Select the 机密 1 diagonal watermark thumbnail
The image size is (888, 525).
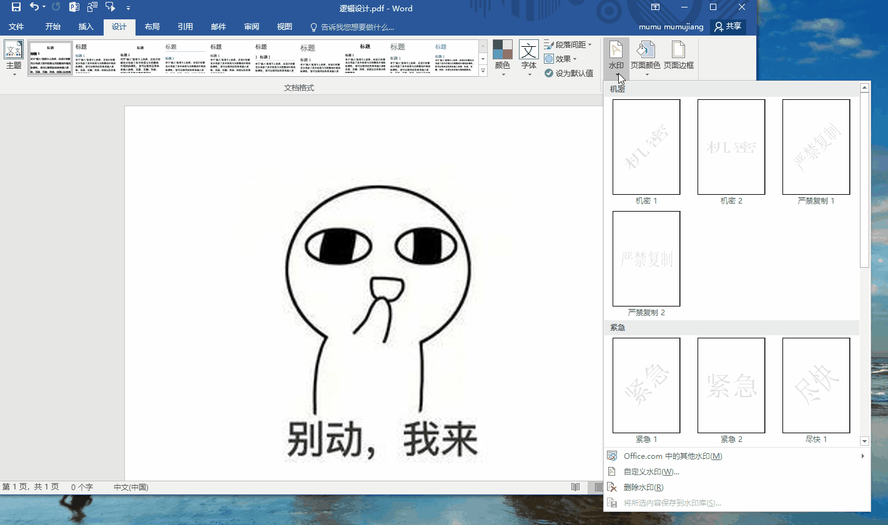646,147
